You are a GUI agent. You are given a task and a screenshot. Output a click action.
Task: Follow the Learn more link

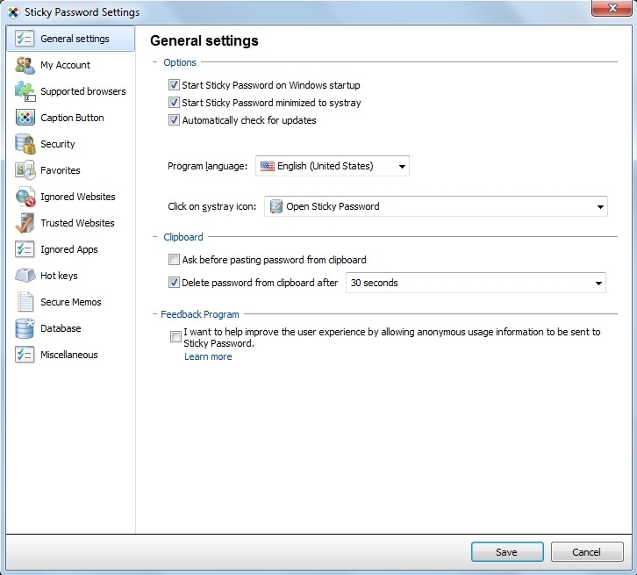[x=208, y=356]
